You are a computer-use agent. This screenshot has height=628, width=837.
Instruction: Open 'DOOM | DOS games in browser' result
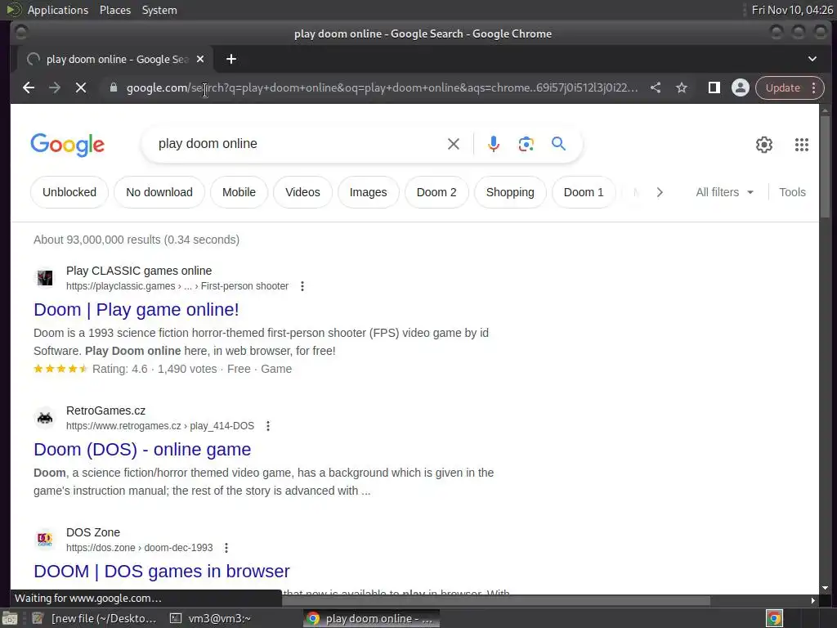[x=162, y=572]
